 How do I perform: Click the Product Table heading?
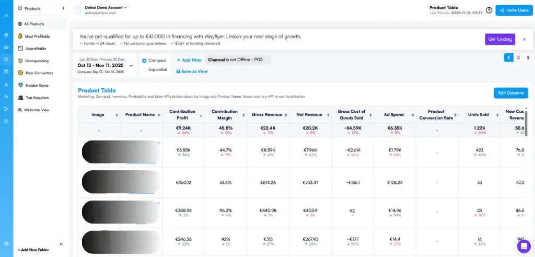click(x=97, y=90)
